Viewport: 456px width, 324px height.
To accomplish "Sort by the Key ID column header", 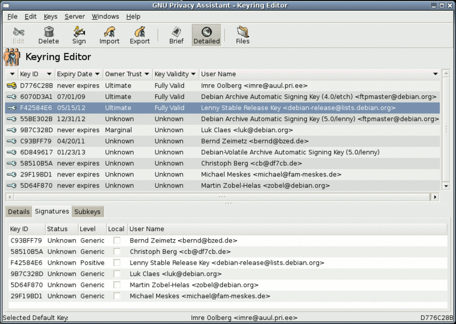I will [36, 74].
